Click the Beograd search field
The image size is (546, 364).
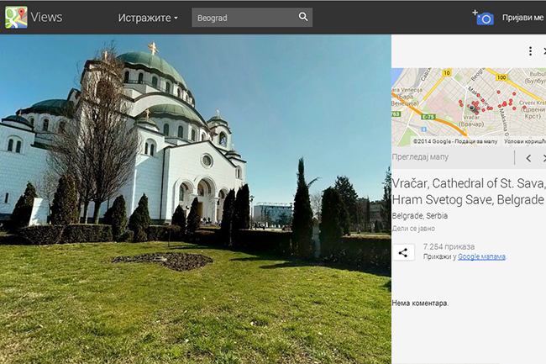click(252, 18)
